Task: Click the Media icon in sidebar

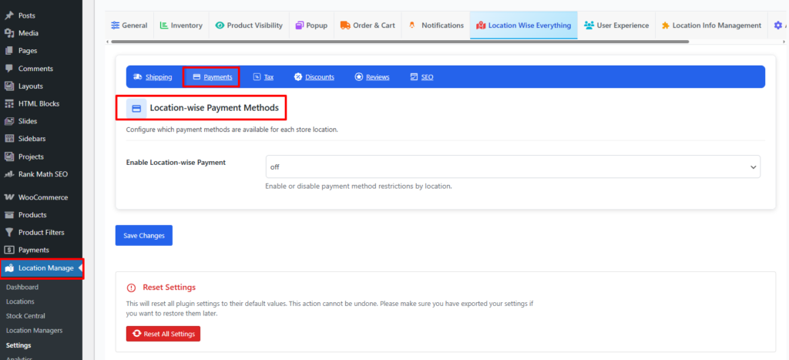Action: (x=9, y=33)
